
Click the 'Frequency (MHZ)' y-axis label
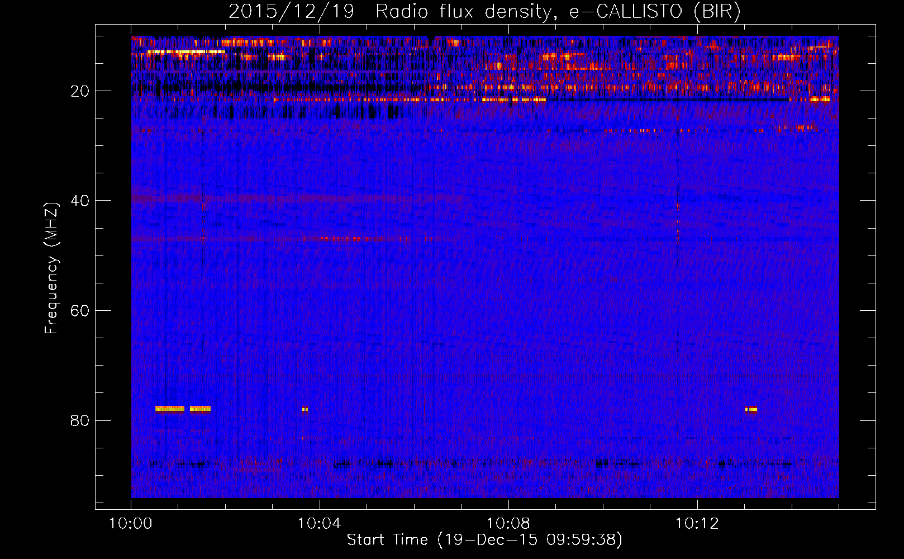(x=51, y=268)
